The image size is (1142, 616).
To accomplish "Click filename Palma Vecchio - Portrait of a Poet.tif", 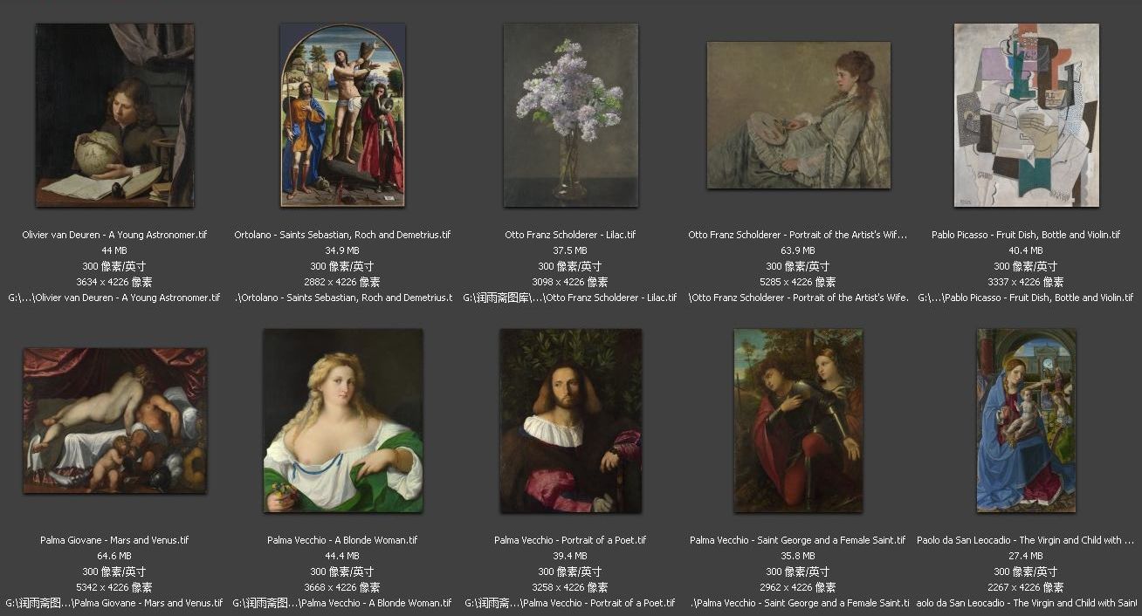I will pyautogui.click(x=570, y=540).
